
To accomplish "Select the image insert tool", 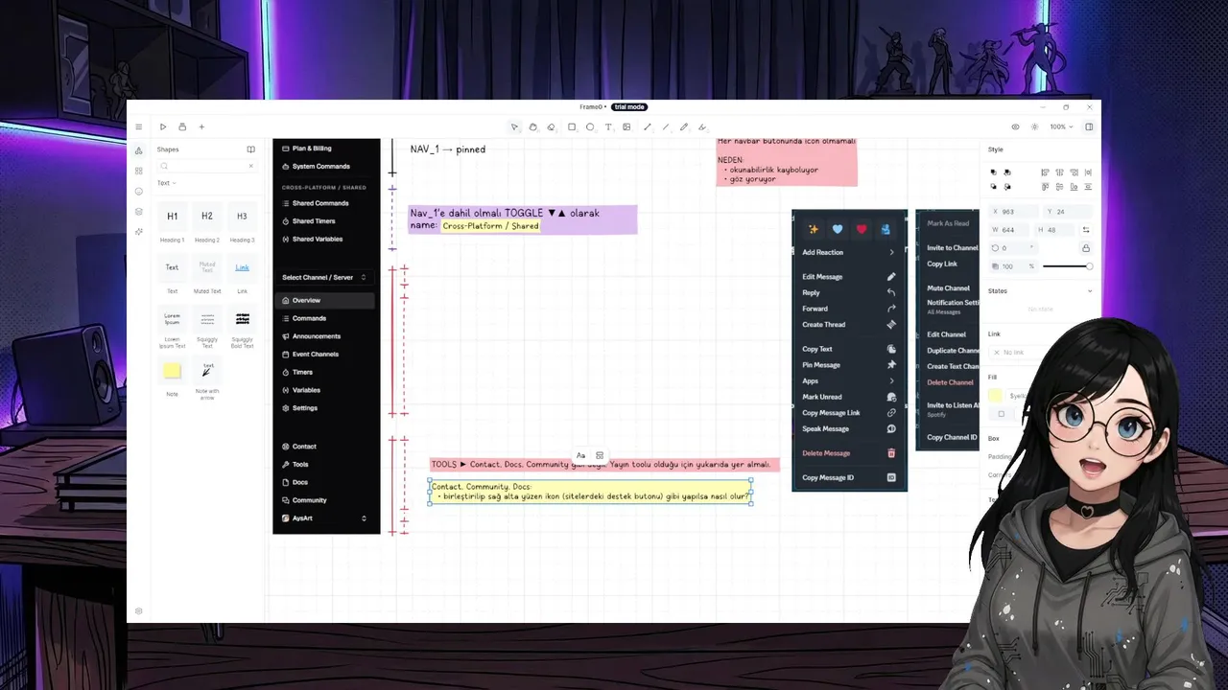I will pyautogui.click(x=626, y=126).
